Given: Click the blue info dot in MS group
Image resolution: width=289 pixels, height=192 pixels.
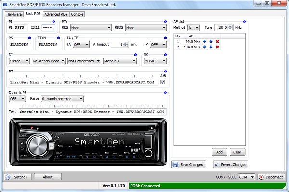Looking at the screenshot, I should pos(165,55).
